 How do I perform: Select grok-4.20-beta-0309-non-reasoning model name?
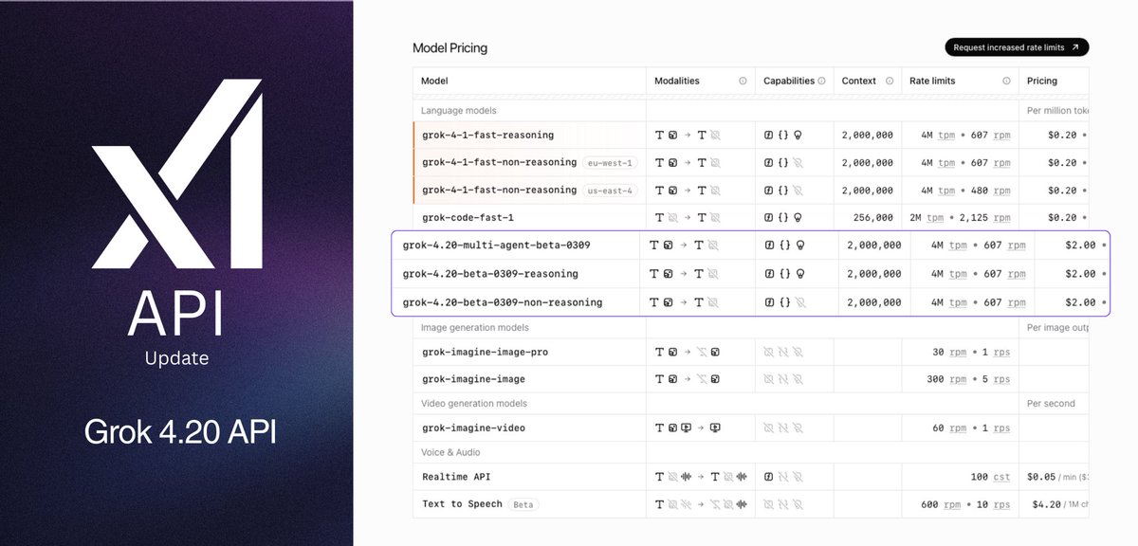pyautogui.click(x=503, y=302)
